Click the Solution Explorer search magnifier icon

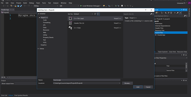[x=185, y=16]
